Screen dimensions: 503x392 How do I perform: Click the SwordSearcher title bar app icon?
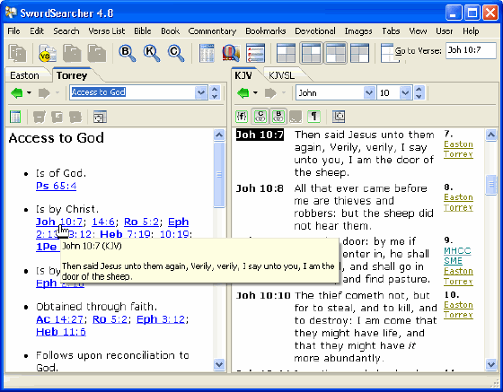pos(11,13)
